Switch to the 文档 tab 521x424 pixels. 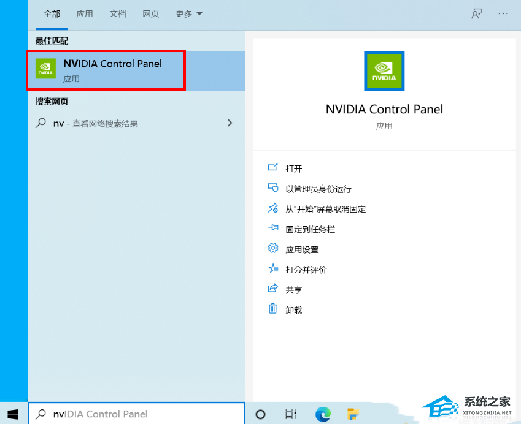118,14
